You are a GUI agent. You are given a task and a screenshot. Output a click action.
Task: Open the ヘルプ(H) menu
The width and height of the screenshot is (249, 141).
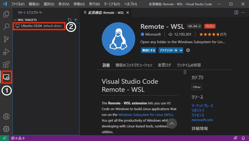point(131,4)
